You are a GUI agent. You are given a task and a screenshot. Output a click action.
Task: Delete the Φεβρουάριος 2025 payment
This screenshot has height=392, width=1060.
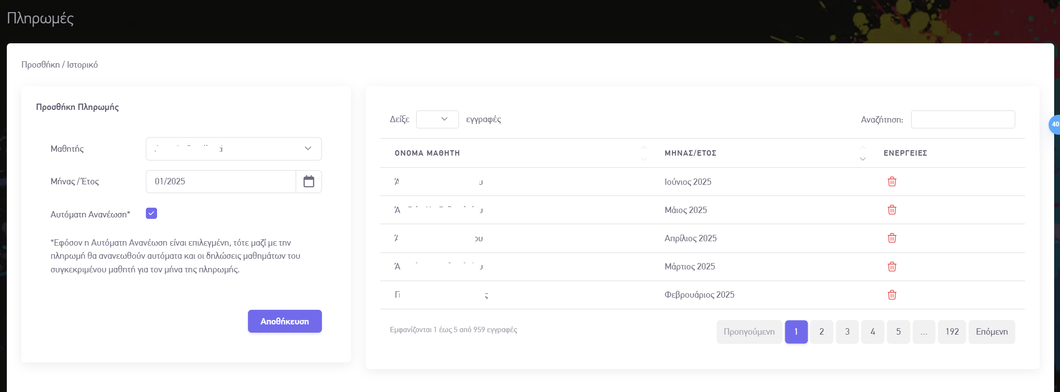click(x=892, y=295)
